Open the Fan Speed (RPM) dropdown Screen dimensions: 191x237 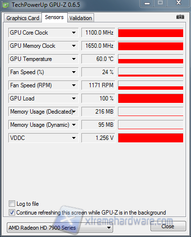(74, 85)
